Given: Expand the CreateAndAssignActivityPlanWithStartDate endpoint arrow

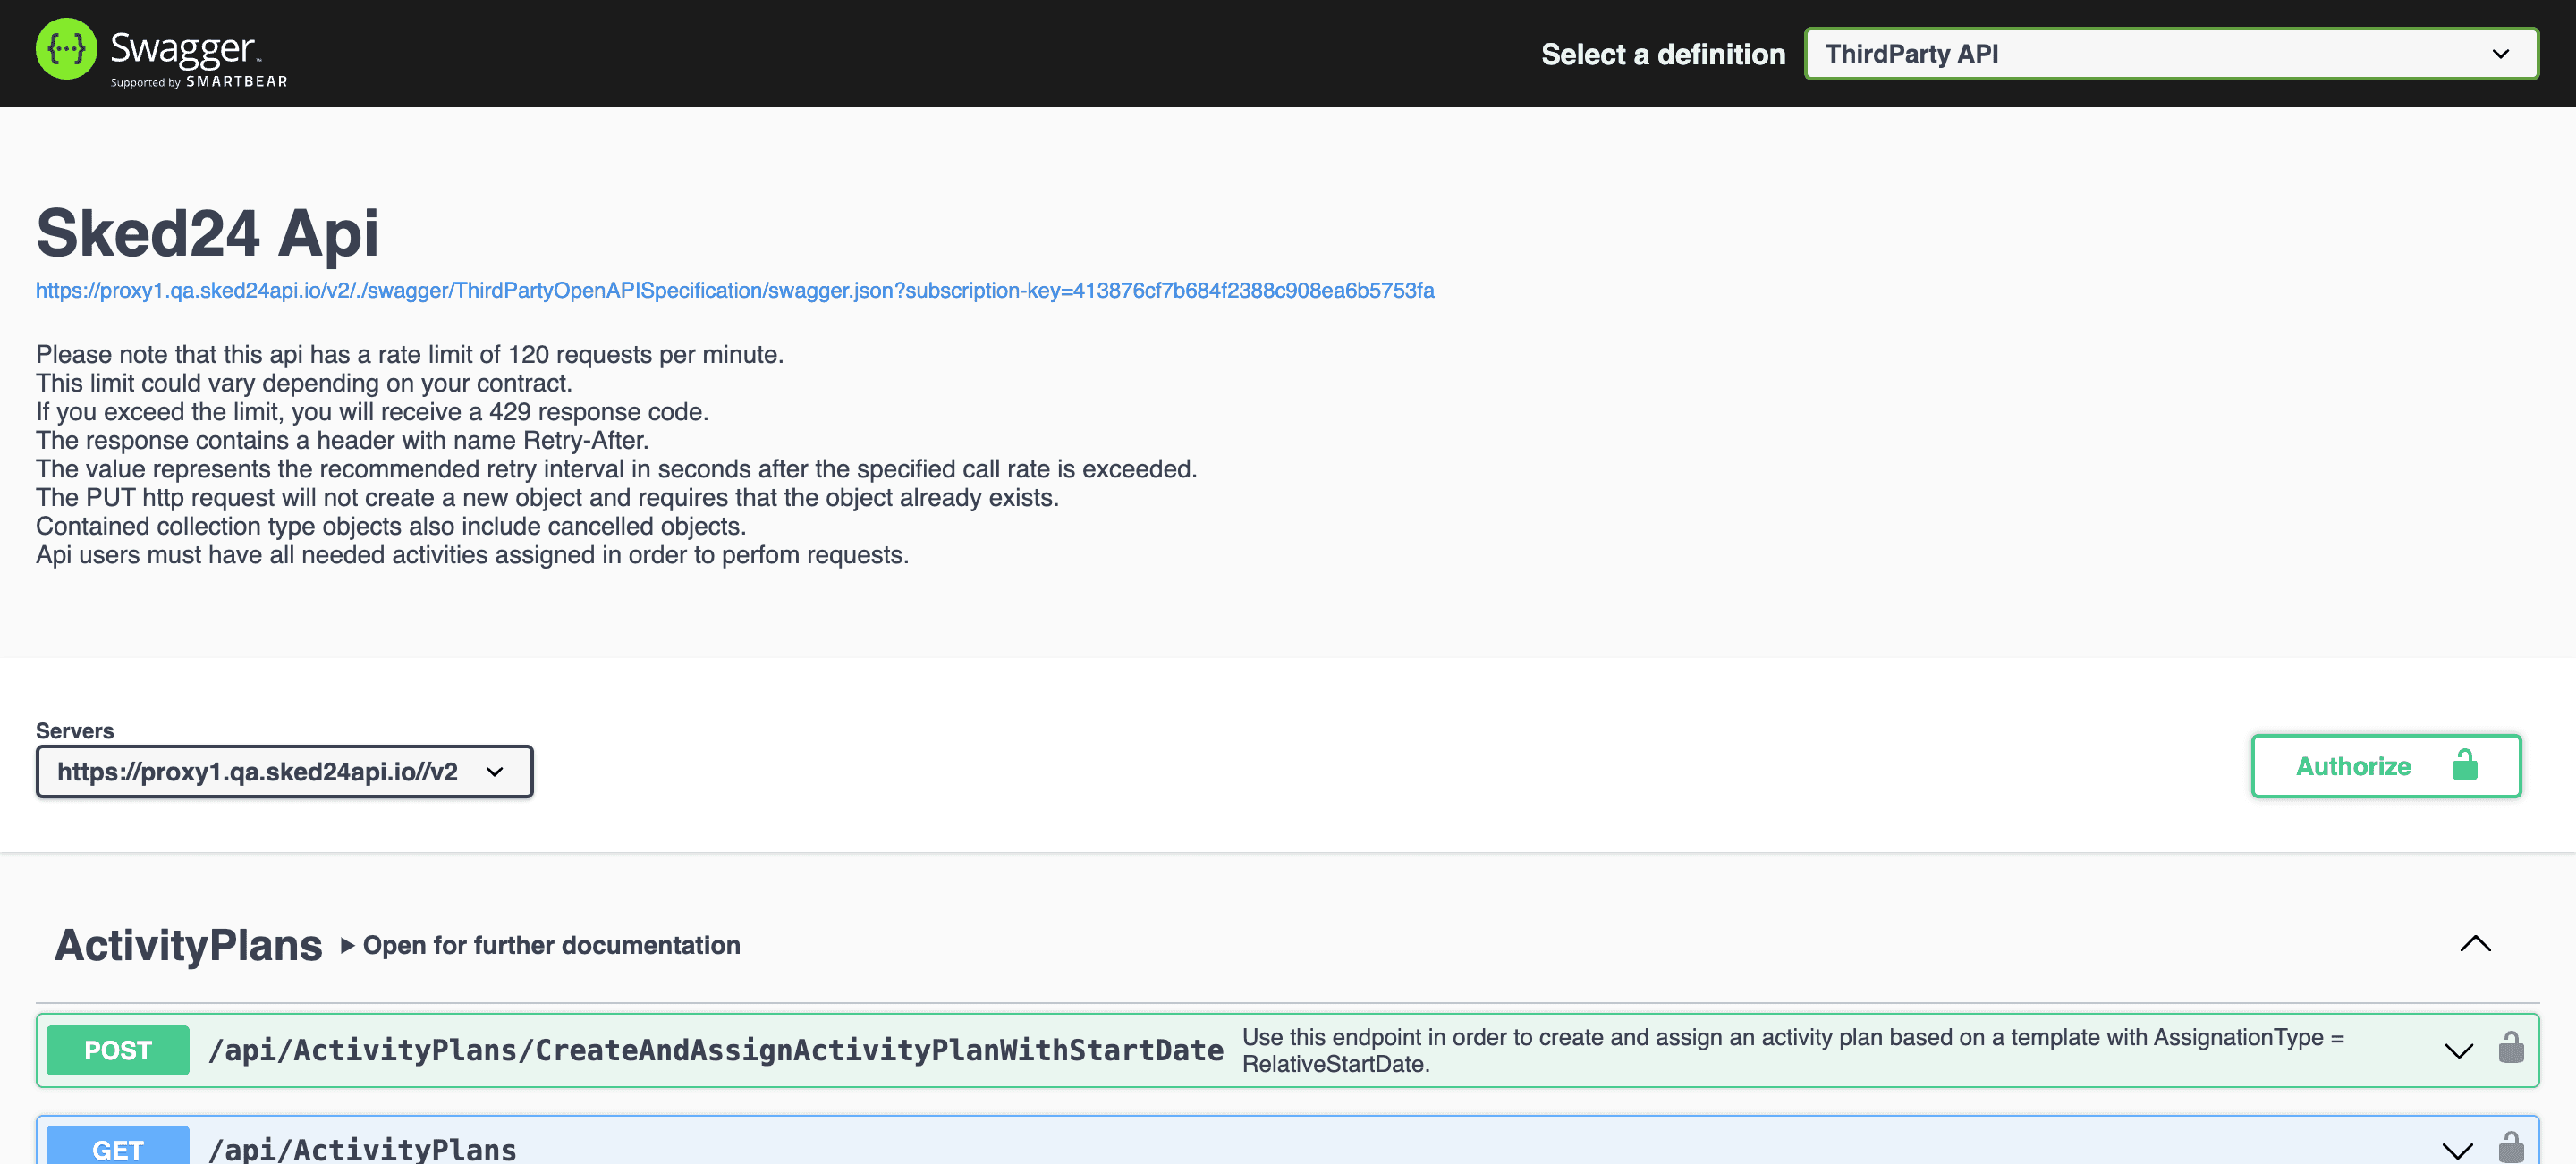Looking at the screenshot, I should click(x=2458, y=1051).
